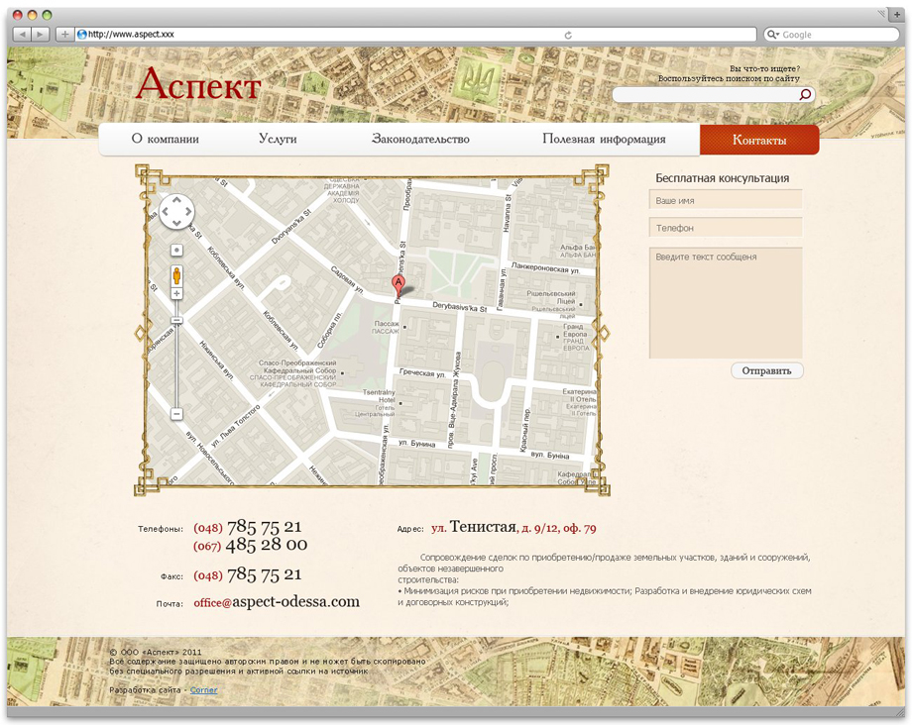The height and width of the screenshot is (725, 912).
Task: Click the map zoom slider handle
Action: point(176,320)
